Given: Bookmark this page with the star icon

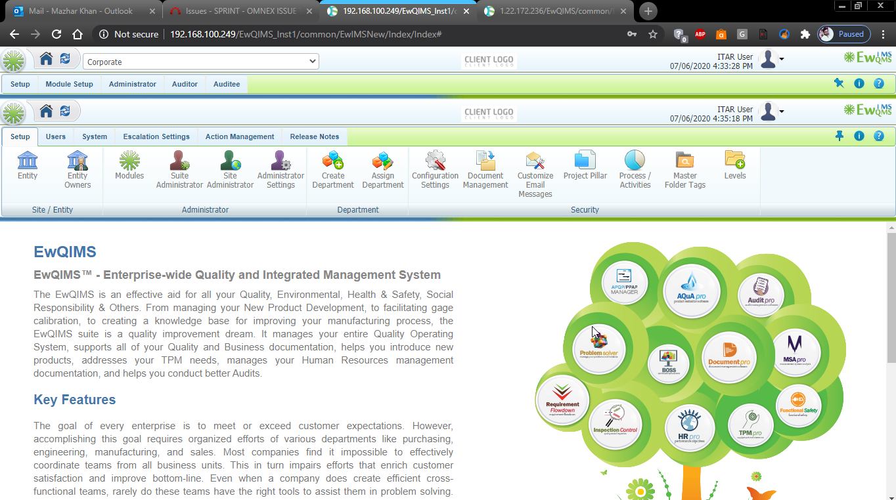Looking at the screenshot, I should point(653,34).
